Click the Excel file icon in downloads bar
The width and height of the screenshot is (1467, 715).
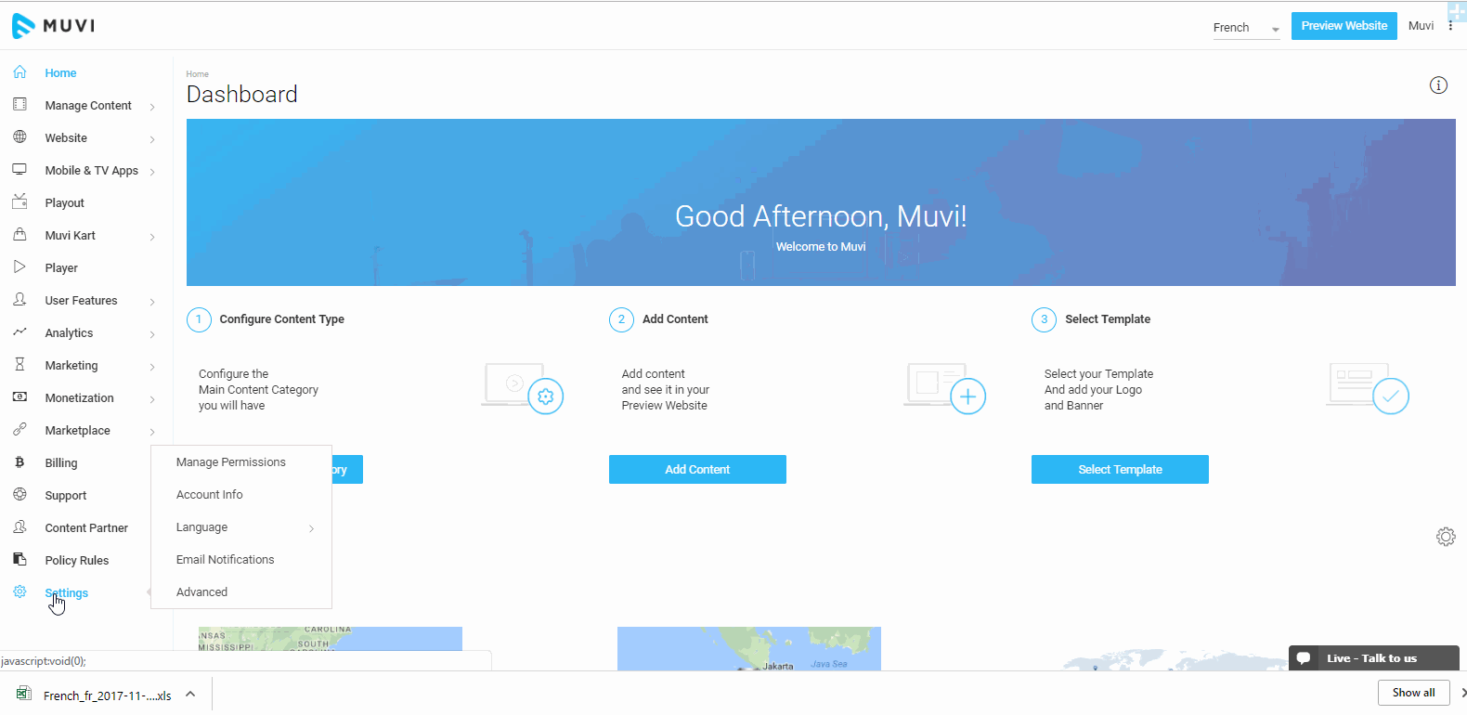pos(22,694)
